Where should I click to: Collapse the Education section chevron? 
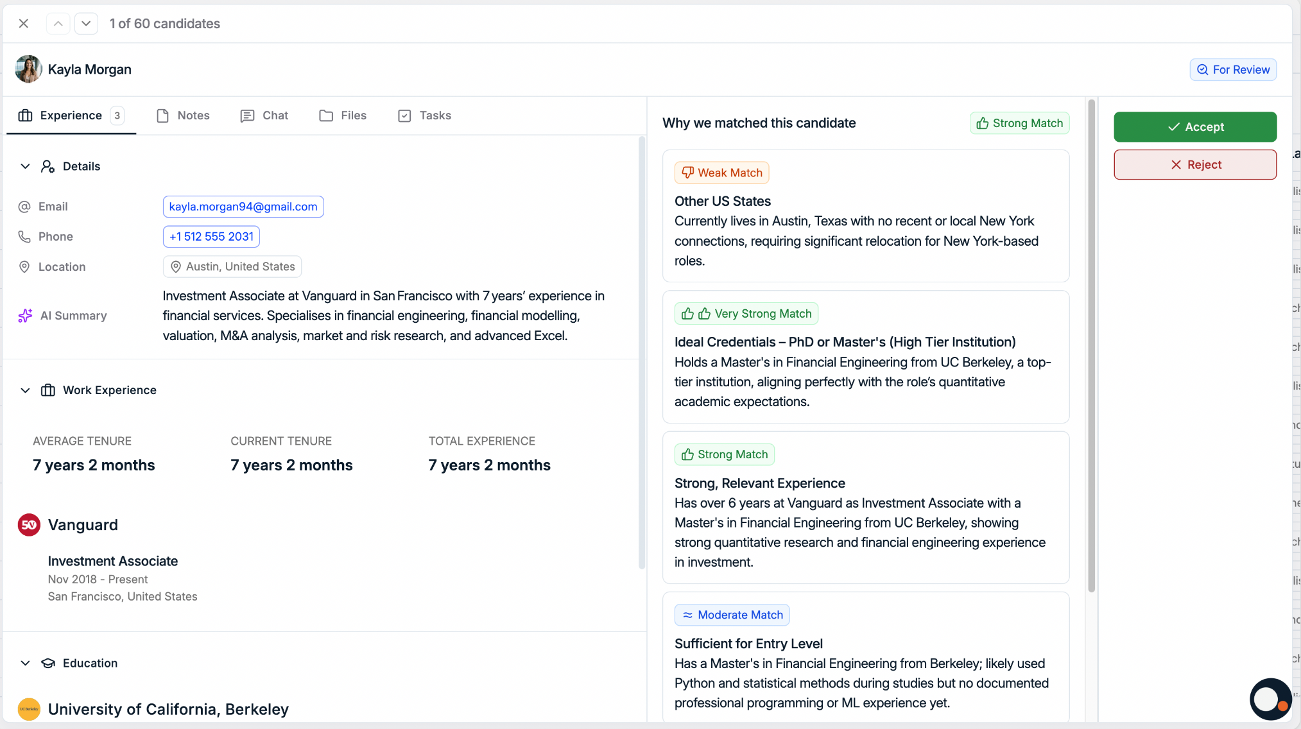pyautogui.click(x=25, y=663)
